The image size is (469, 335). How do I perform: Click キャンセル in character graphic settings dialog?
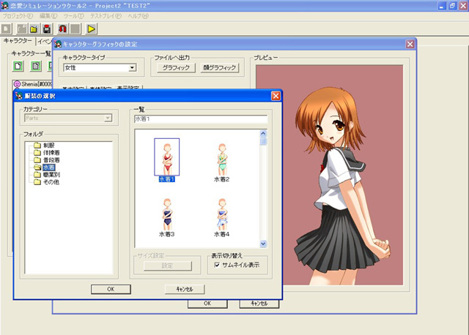[x=259, y=304]
